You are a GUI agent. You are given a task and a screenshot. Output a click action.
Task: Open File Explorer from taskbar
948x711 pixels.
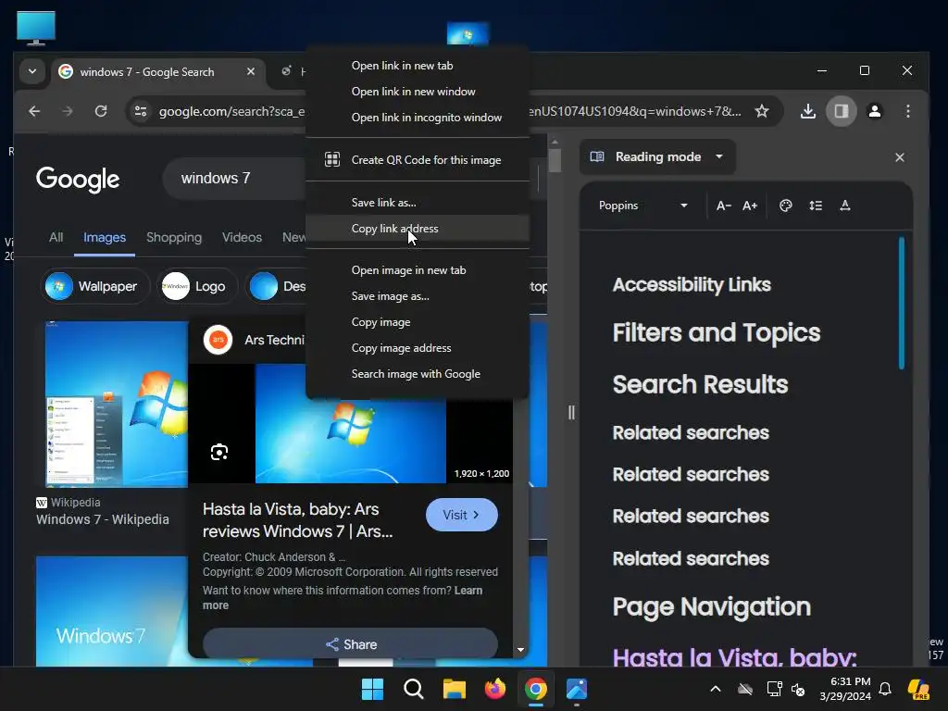[454, 689]
